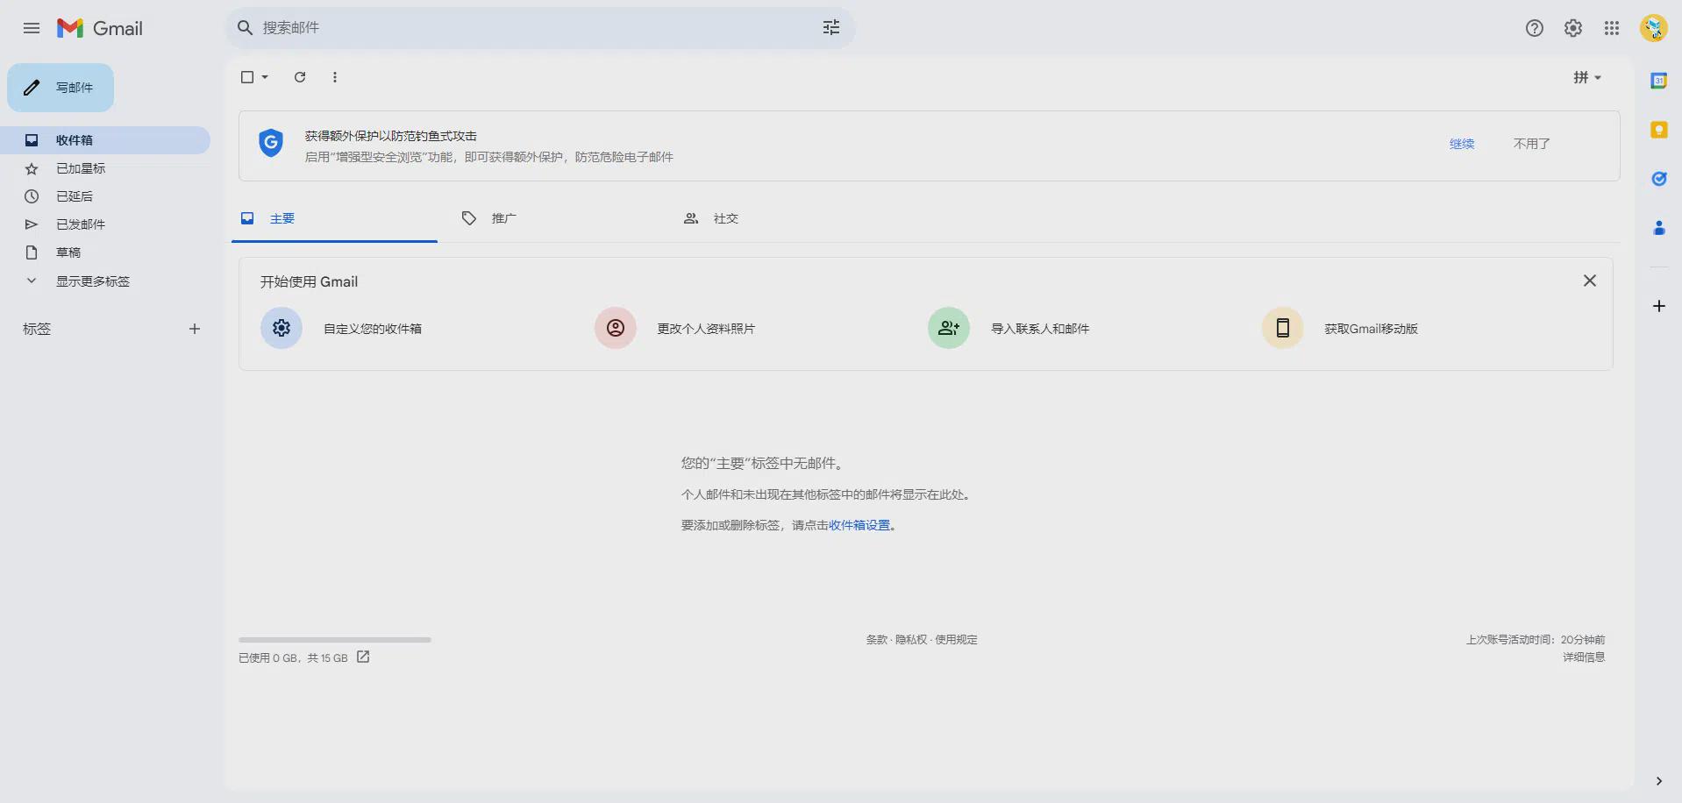Close the 开始使用 Gmail card
Screen dimensions: 1682x803
click(x=1590, y=281)
